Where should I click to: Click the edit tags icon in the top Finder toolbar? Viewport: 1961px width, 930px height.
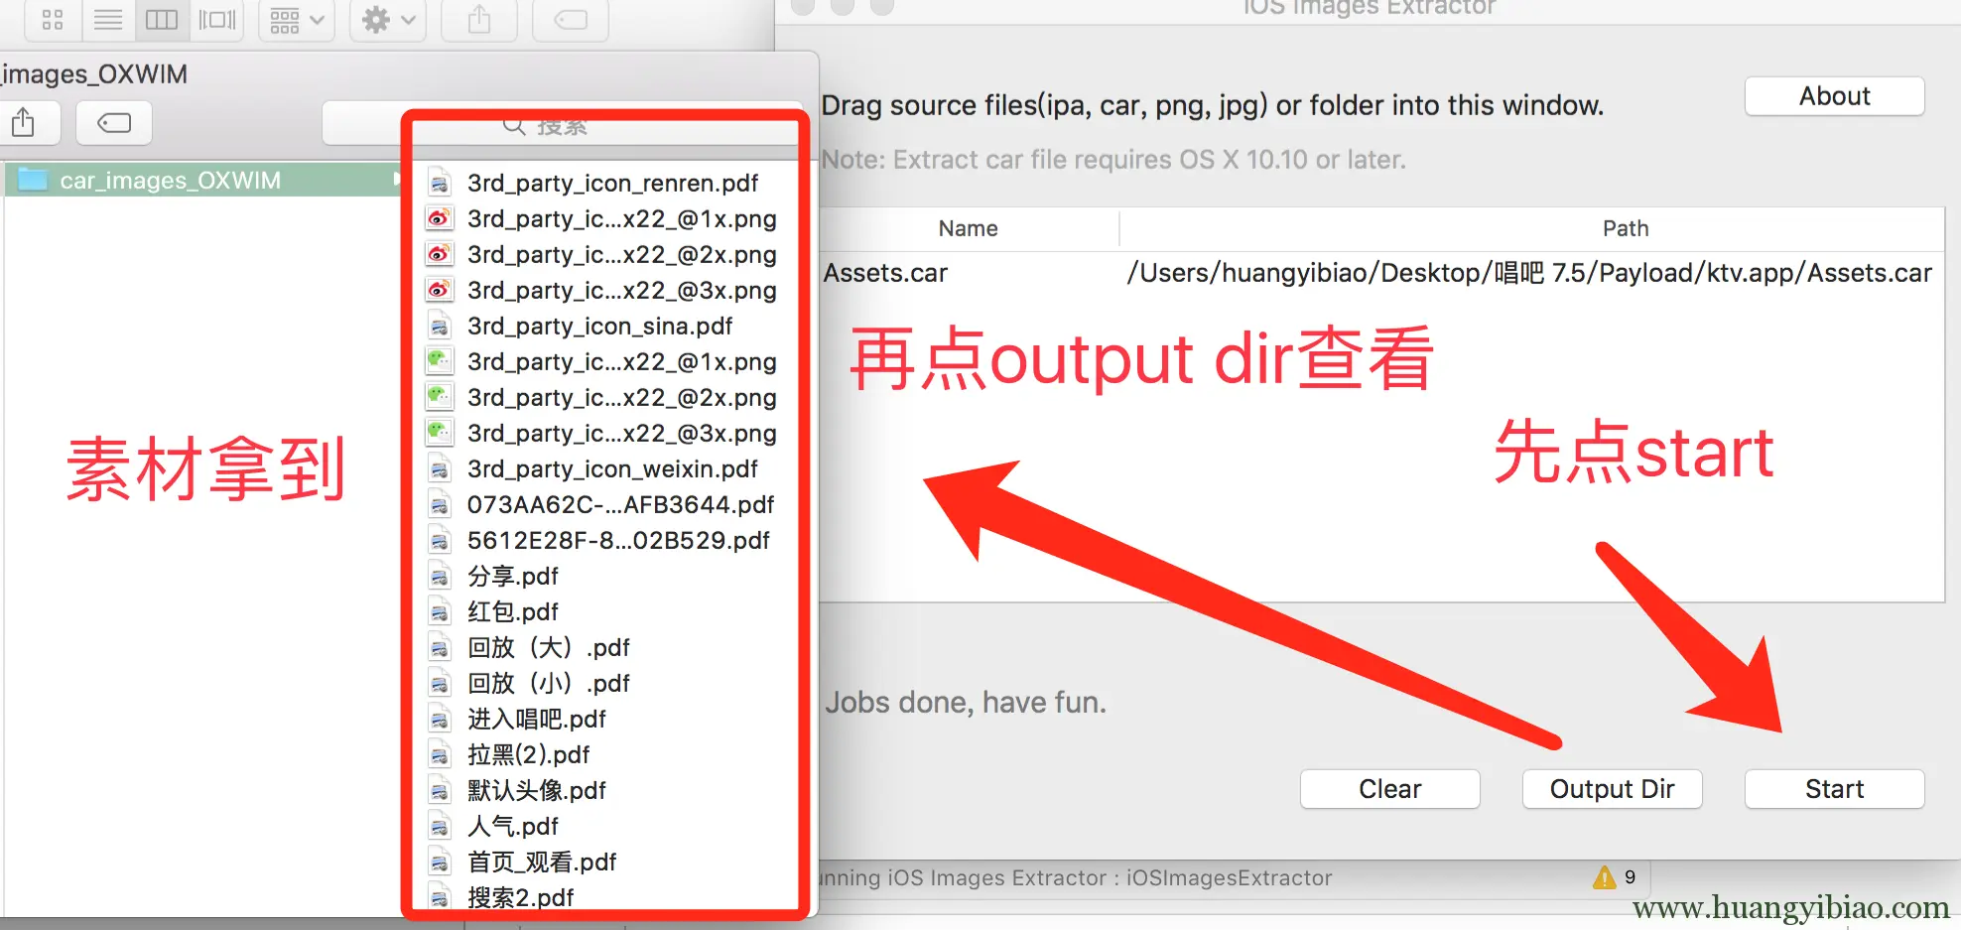coord(571,19)
